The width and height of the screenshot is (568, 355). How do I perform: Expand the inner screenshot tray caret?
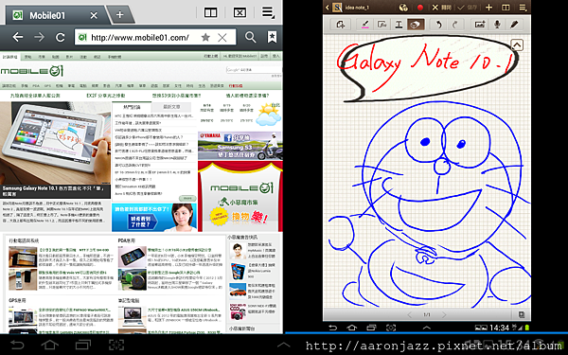427,328
